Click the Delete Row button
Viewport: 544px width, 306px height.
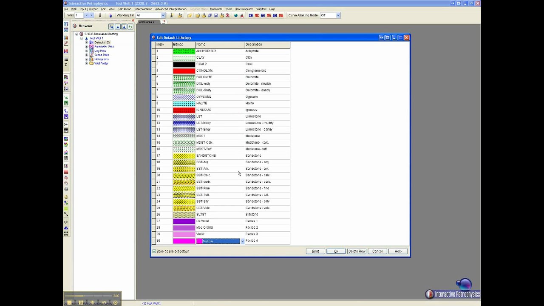(x=357, y=251)
